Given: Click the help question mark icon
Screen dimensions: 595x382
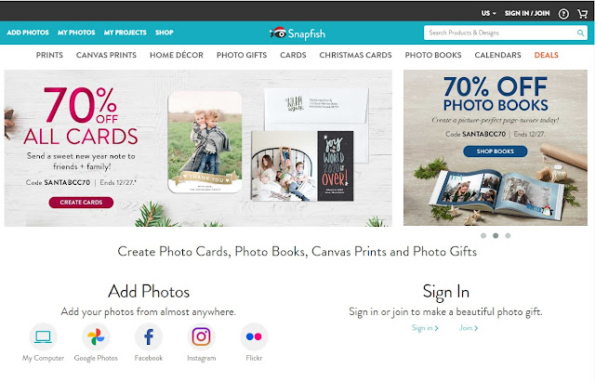Looking at the screenshot, I should 563,14.
